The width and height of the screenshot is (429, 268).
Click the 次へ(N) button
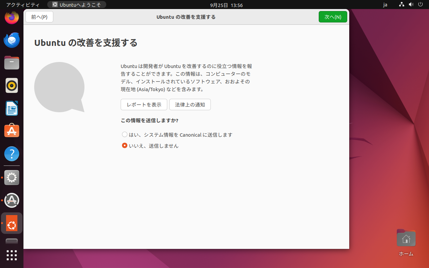click(x=332, y=17)
